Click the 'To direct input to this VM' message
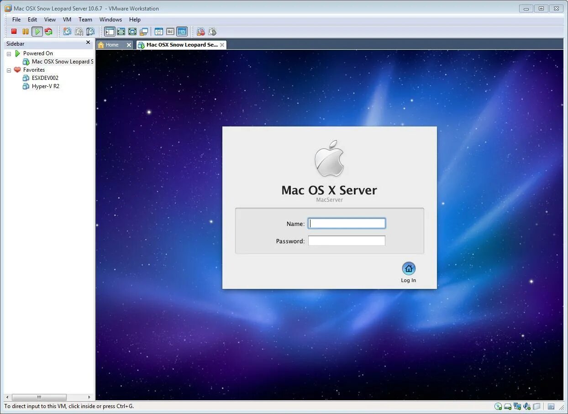568x414 pixels. [x=69, y=406]
